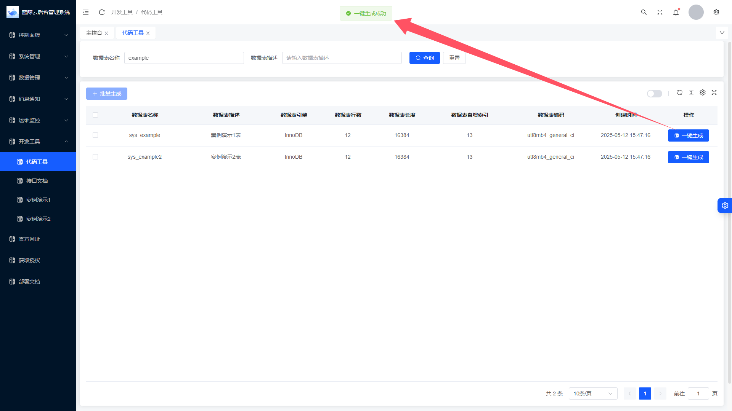Open 接口文档 in the sidebar
The width and height of the screenshot is (732, 411).
coord(37,181)
